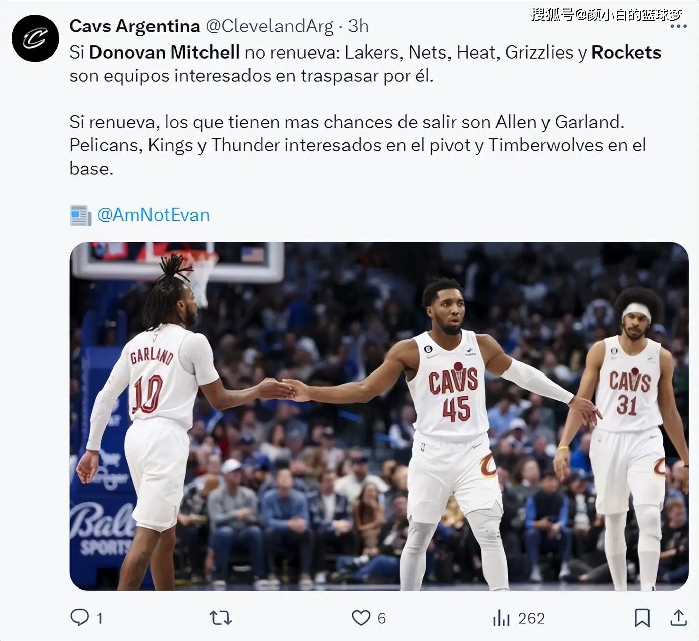Repost this tweet with retweet icon
Image resolution: width=699 pixels, height=641 pixels.
click(220, 618)
